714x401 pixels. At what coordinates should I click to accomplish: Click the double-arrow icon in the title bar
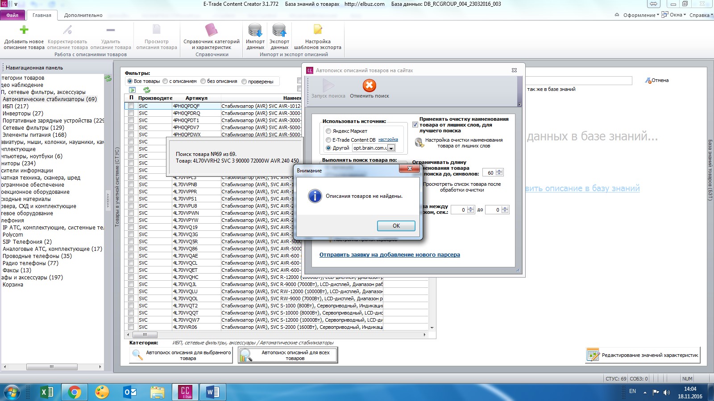point(653,4)
